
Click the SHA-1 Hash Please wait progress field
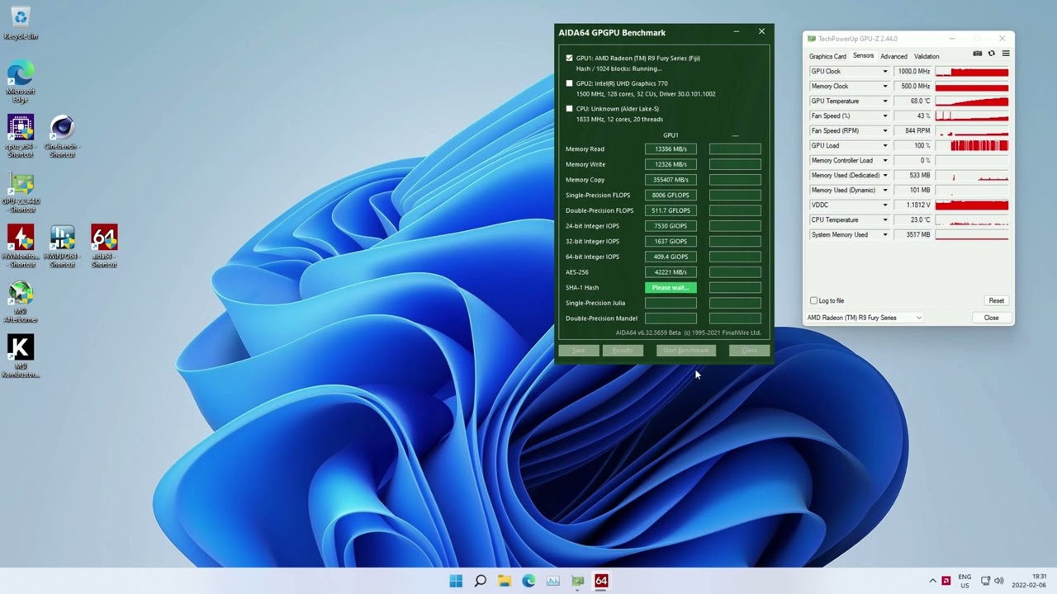[671, 288]
